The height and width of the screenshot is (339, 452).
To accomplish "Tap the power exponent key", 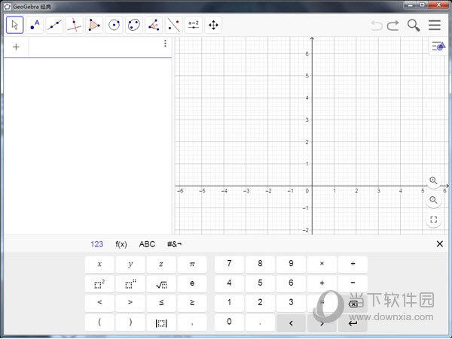I will (130, 283).
